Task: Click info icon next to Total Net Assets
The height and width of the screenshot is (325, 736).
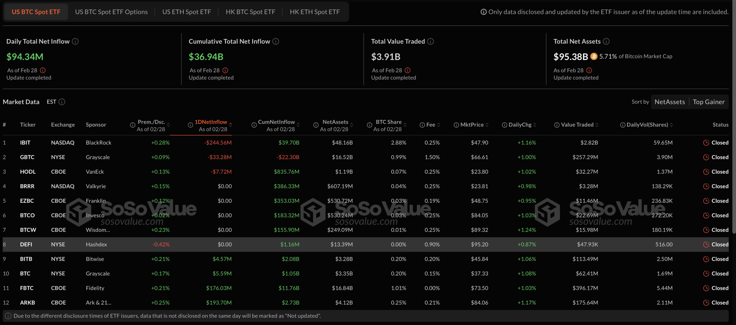Action: click(x=606, y=41)
